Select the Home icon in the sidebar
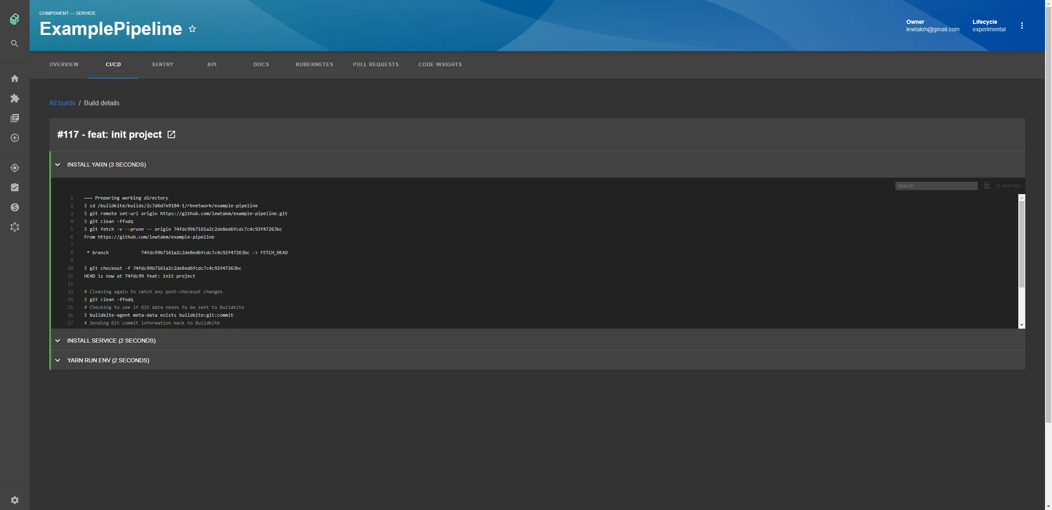The image size is (1052, 510). tap(15, 78)
